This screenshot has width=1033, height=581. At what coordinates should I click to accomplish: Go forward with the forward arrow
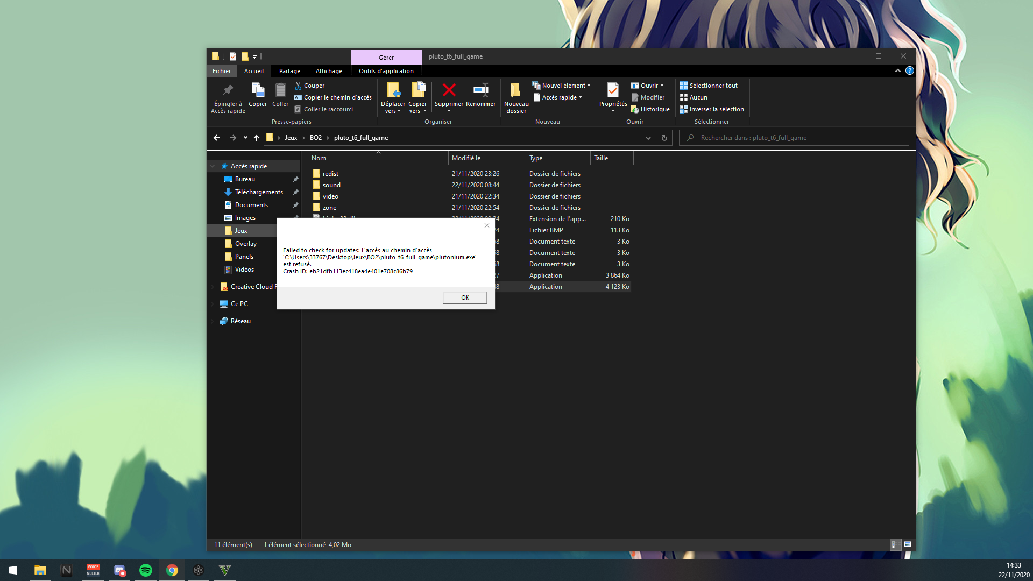[x=232, y=138]
